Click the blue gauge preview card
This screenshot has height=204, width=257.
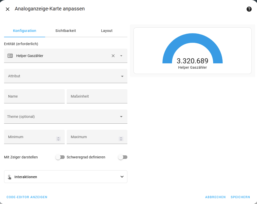point(192,51)
